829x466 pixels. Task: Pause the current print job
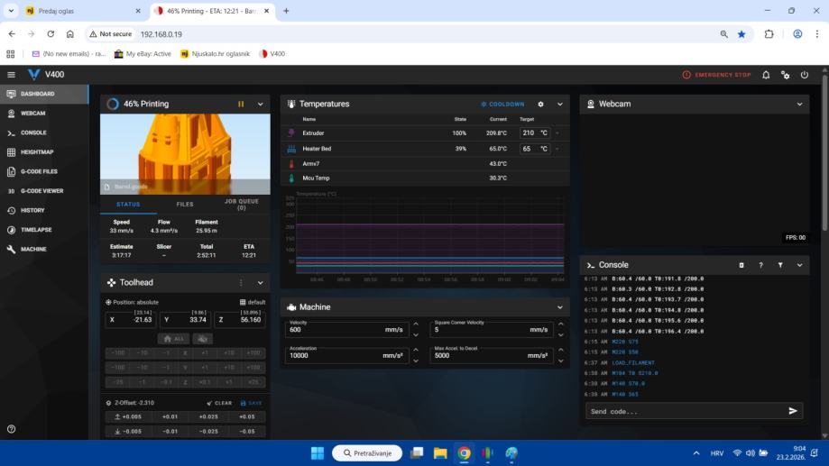241,104
